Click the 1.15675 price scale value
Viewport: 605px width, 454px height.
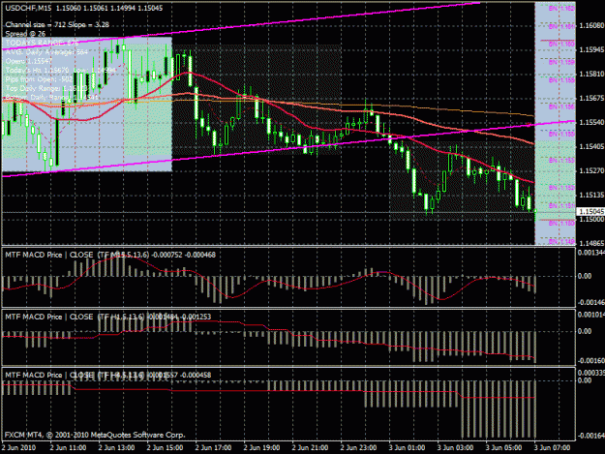click(591, 98)
